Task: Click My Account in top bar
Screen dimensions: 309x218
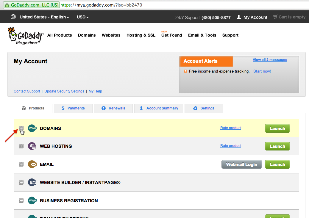Action: coord(255,17)
